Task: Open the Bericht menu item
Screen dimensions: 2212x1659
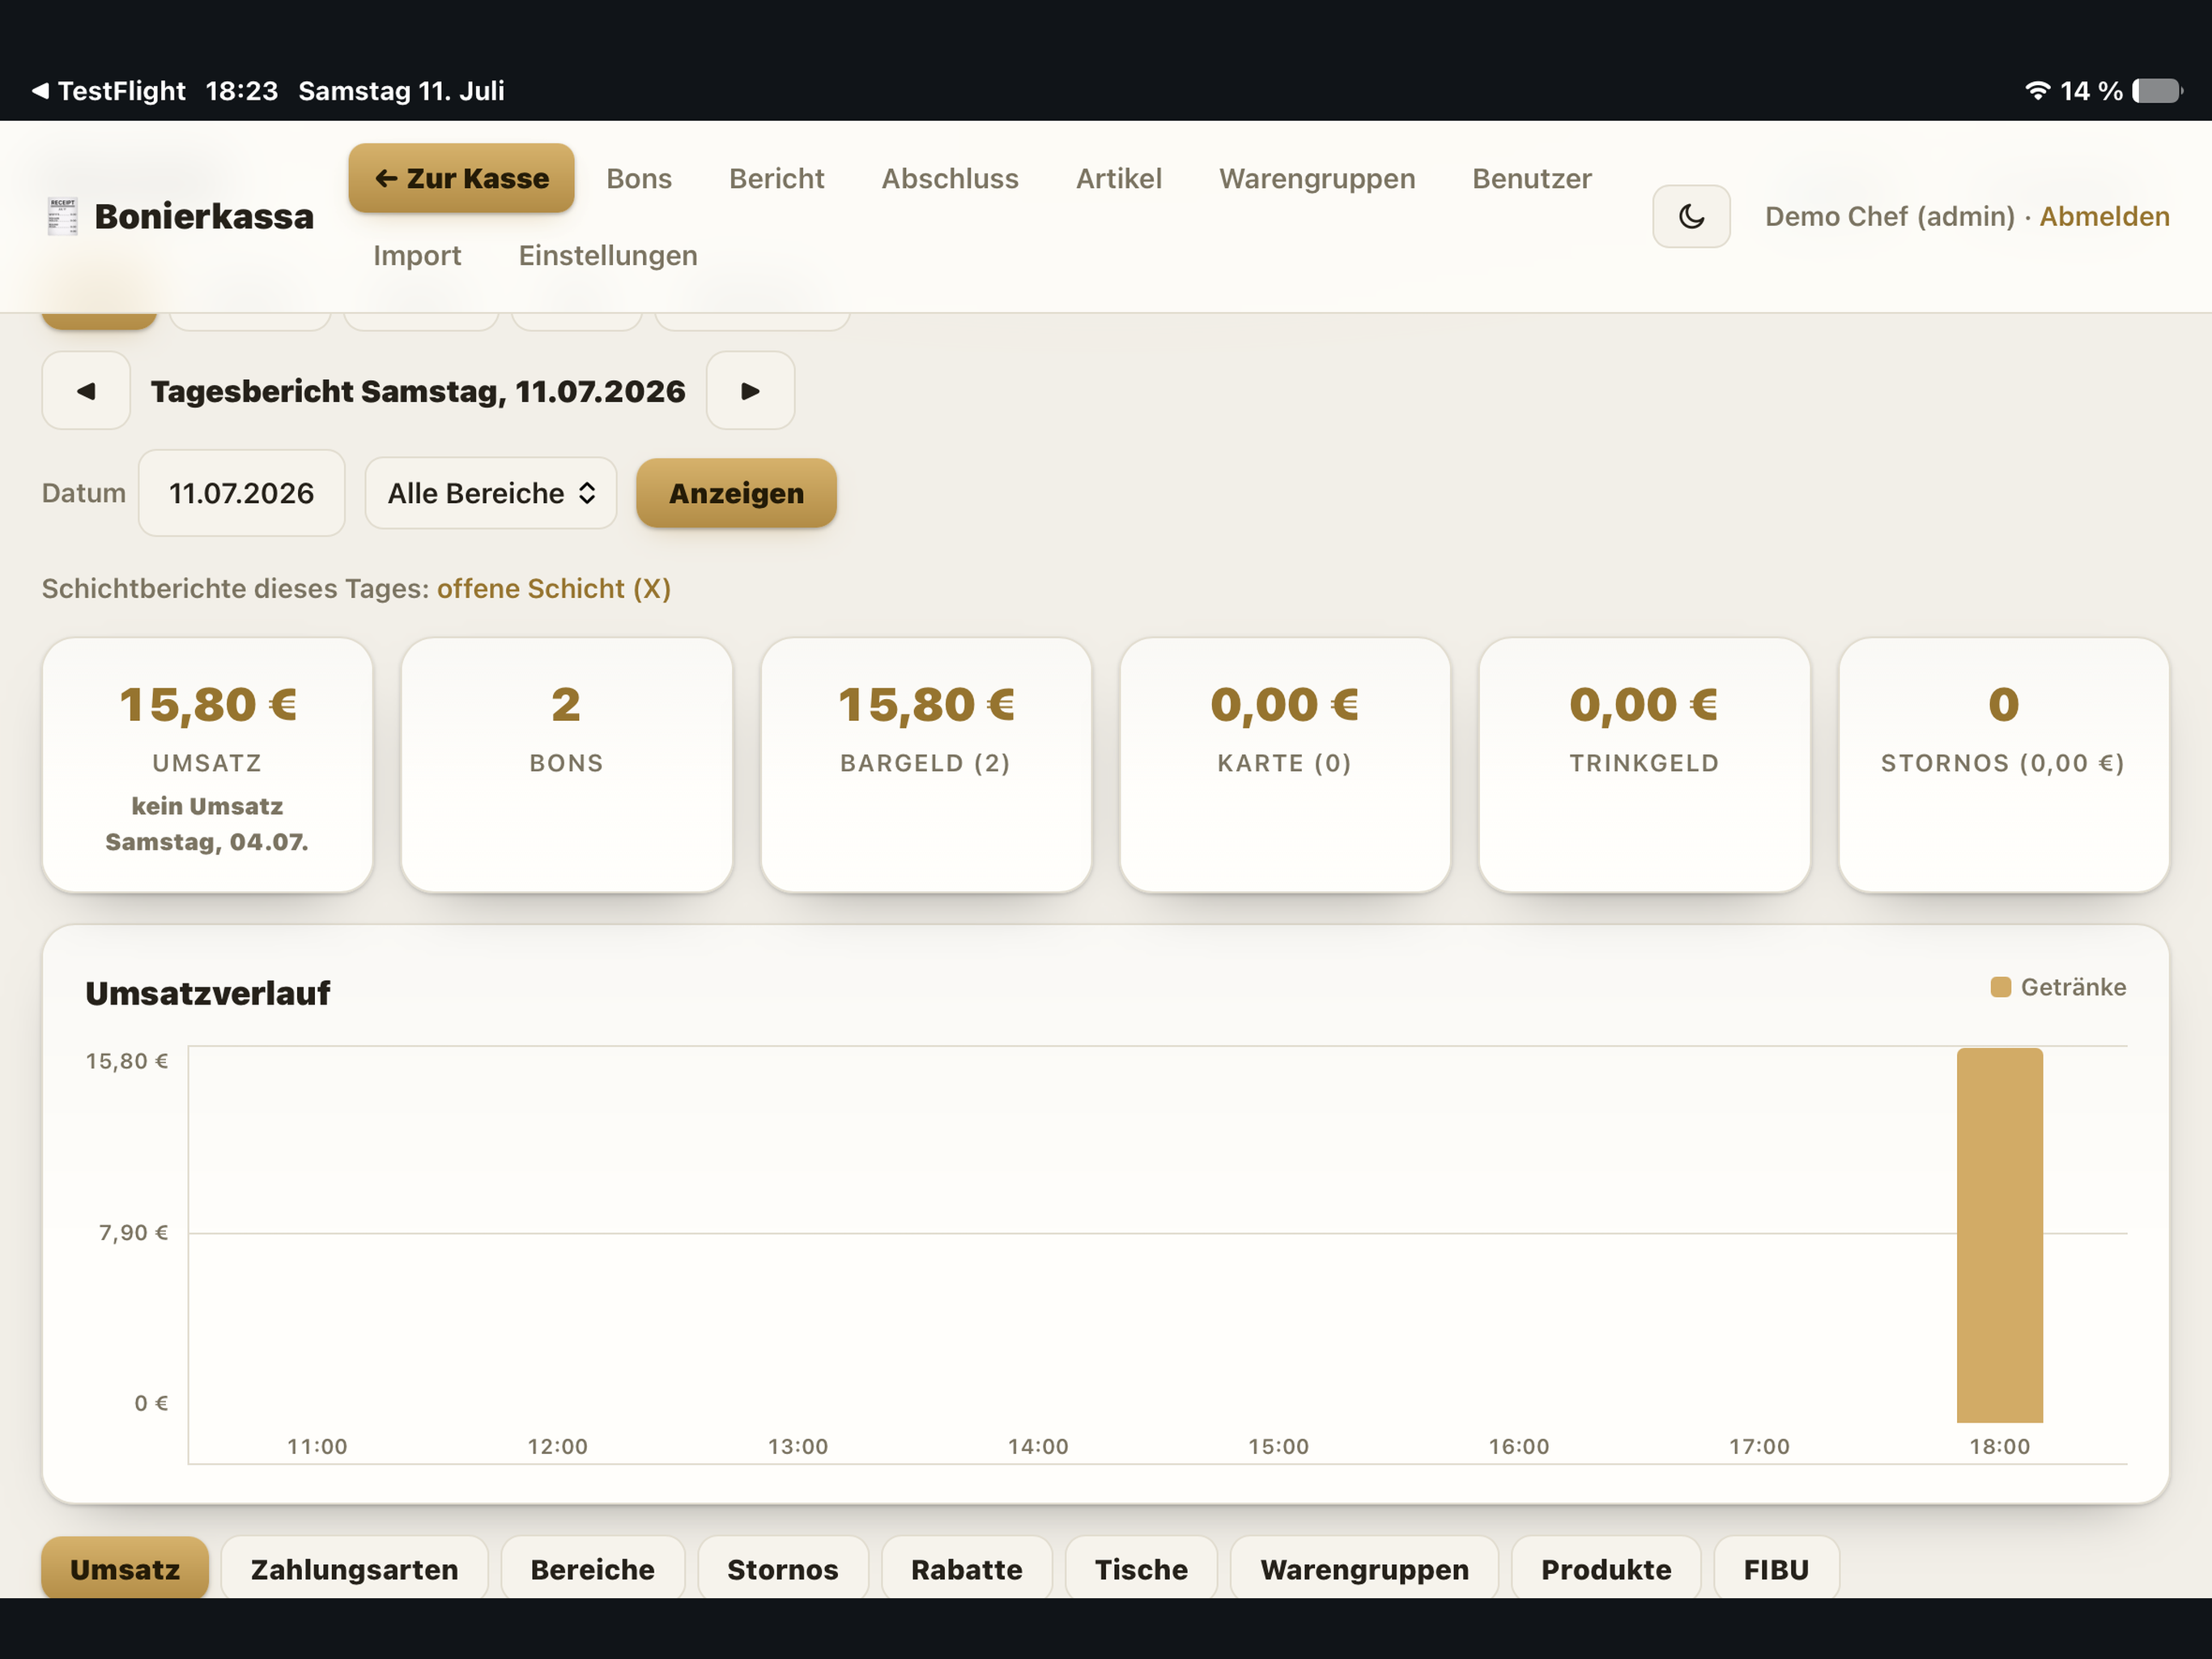Action: 776,178
